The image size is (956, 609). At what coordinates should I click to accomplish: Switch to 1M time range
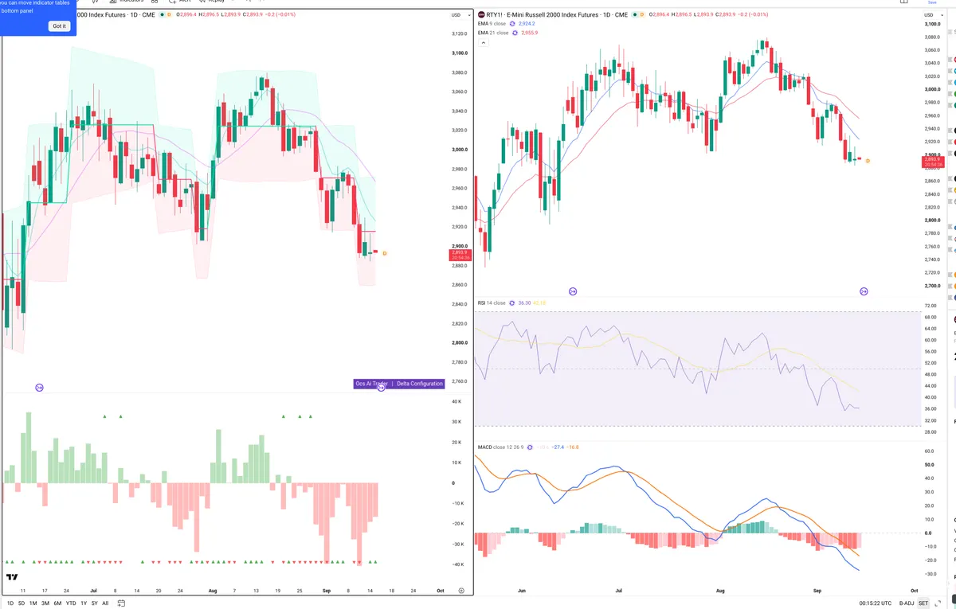33,603
